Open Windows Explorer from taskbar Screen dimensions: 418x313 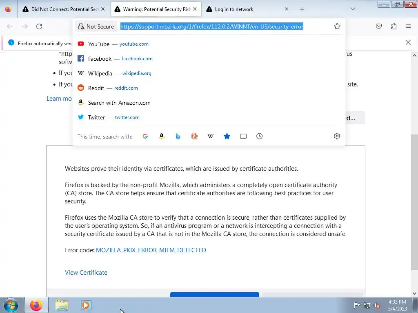click(62, 305)
